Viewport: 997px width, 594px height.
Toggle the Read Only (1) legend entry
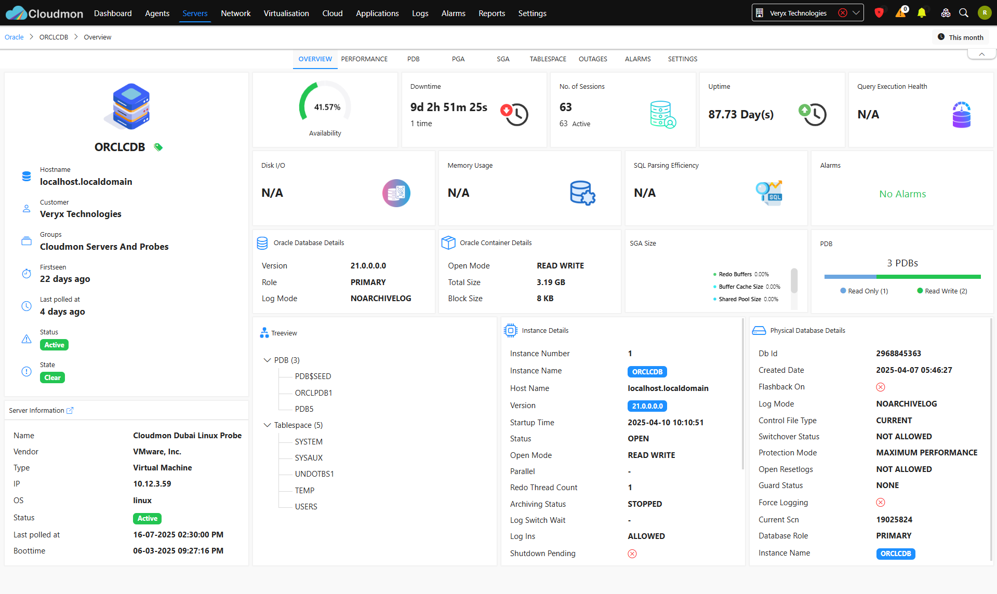pyautogui.click(x=864, y=291)
